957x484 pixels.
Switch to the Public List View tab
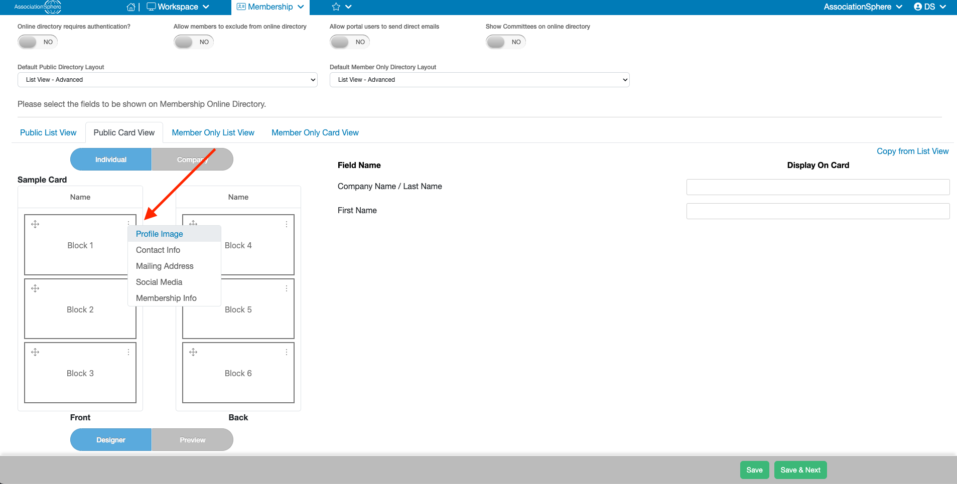48,132
